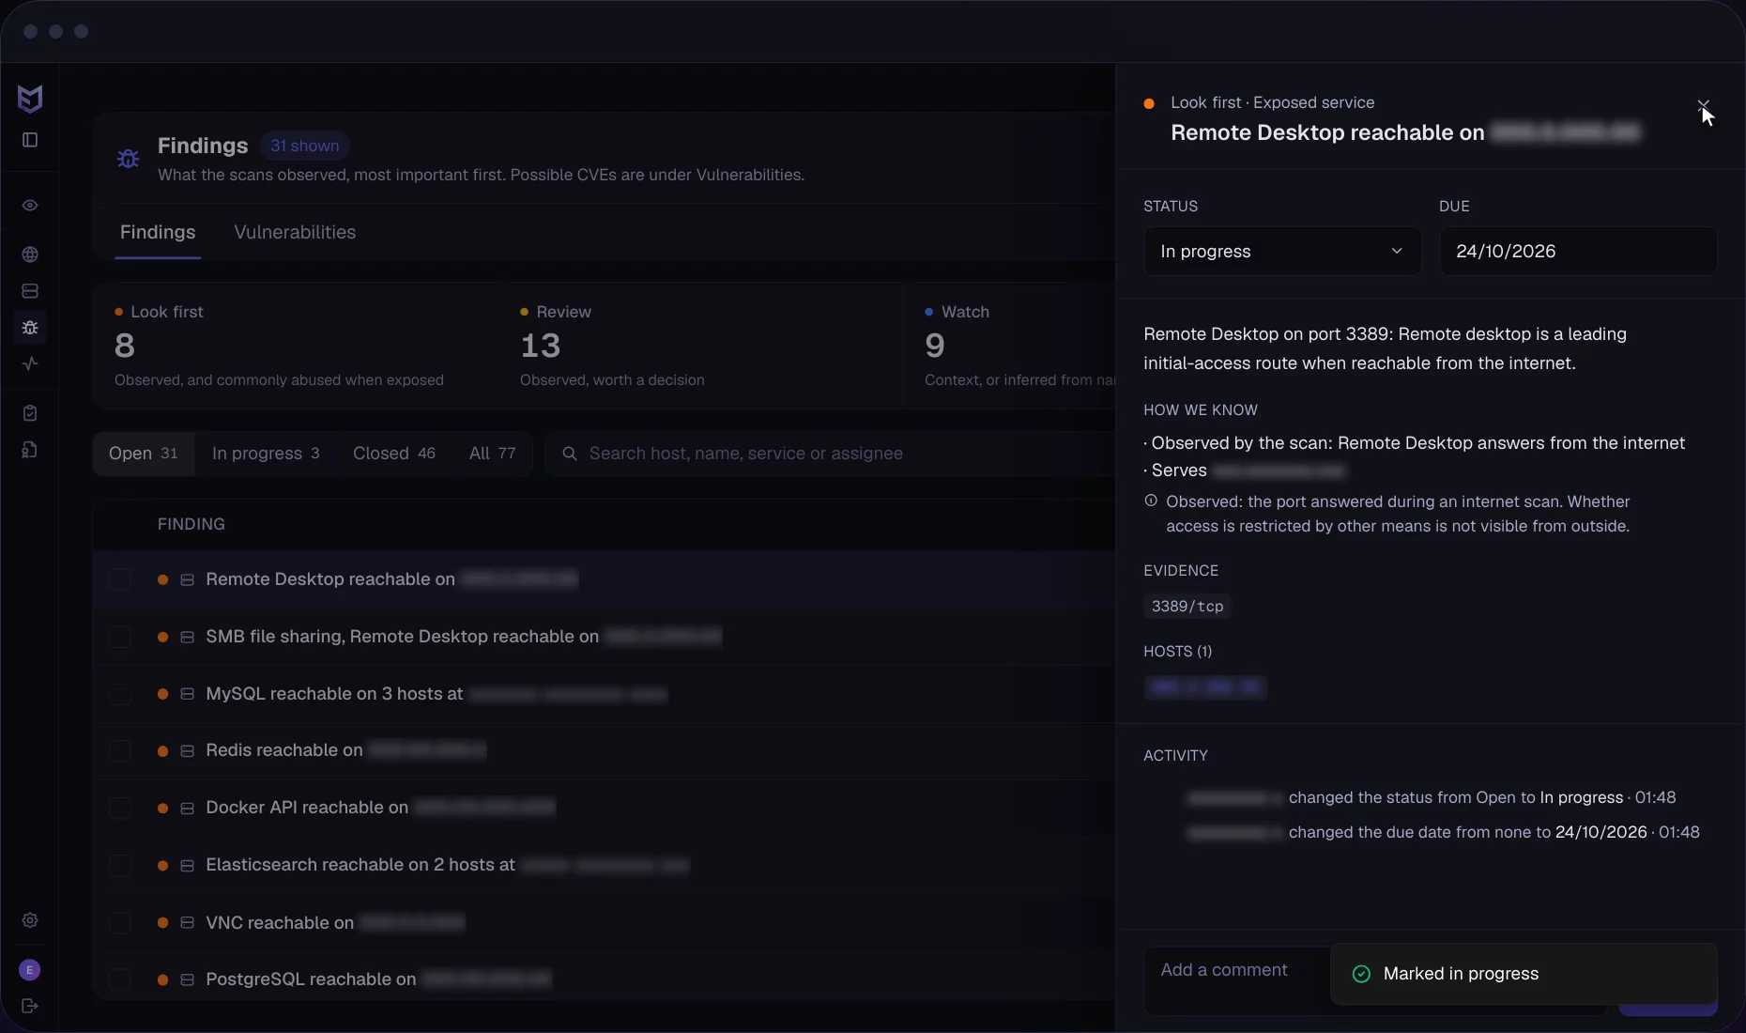Screen dimensions: 1746x1033
Task: Open the server stack icon in sidebar
Action: (30, 291)
